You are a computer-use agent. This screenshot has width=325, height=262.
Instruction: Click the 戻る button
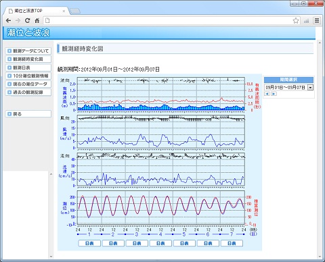click(x=28, y=114)
